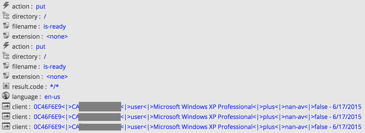365x133 pixels.
Task: Click the lightning icon beside the second action row
Action: pos(6,46)
